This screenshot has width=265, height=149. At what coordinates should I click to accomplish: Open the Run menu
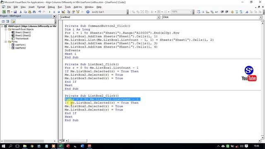tap(60, 7)
